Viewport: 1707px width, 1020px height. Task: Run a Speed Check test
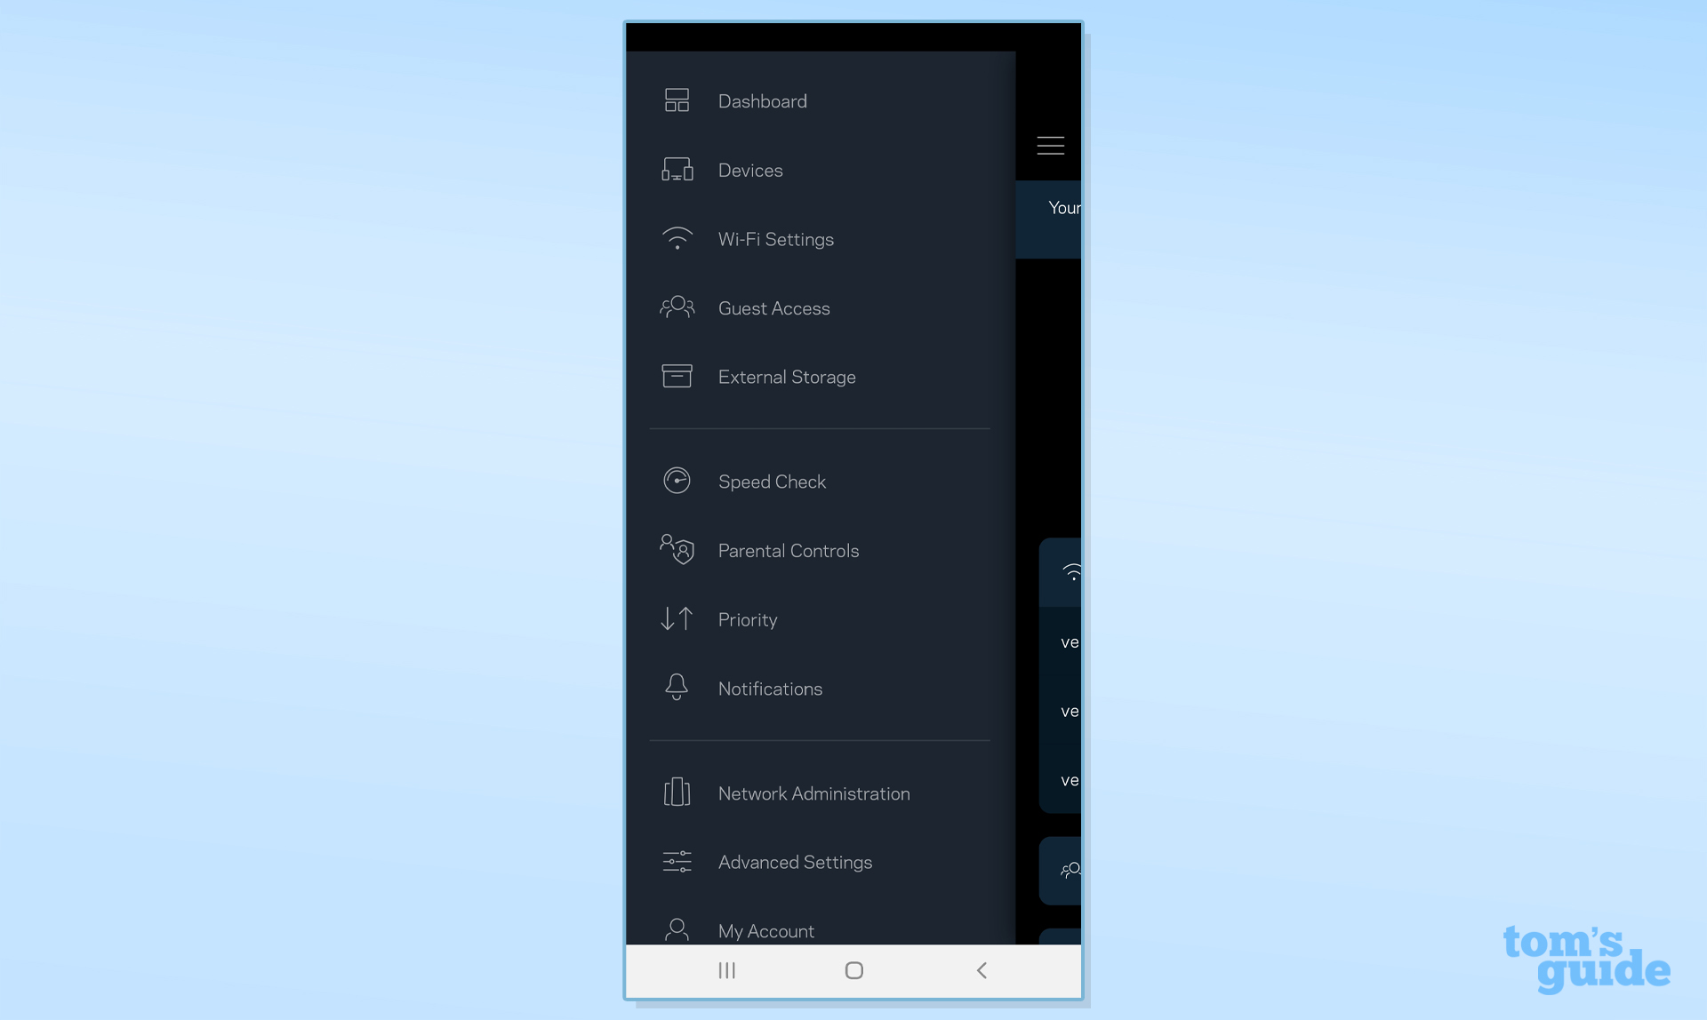[x=772, y=482]
